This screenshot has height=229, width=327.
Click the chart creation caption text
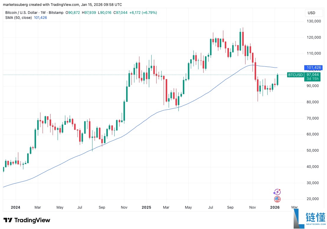(62, 5)
